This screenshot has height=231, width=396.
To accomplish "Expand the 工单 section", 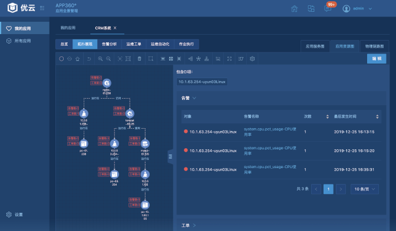I will point(194,225).
